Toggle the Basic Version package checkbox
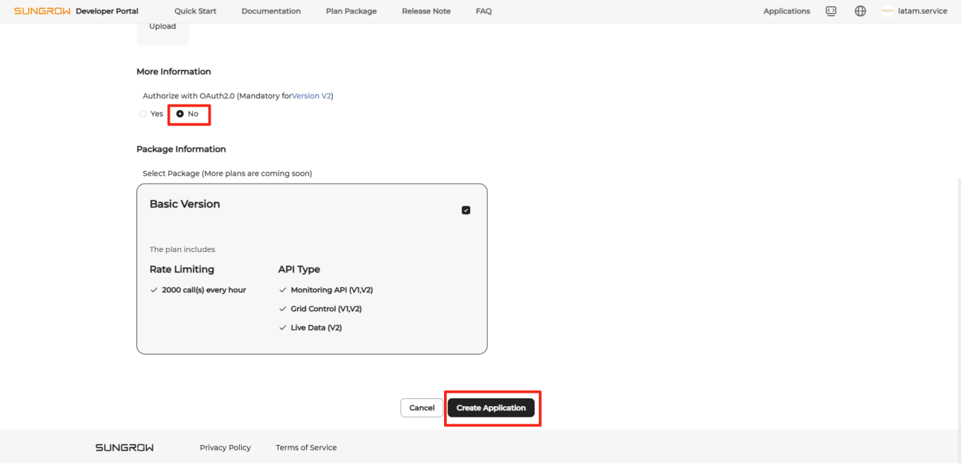 pyautogui.click(x=465, y=210)
